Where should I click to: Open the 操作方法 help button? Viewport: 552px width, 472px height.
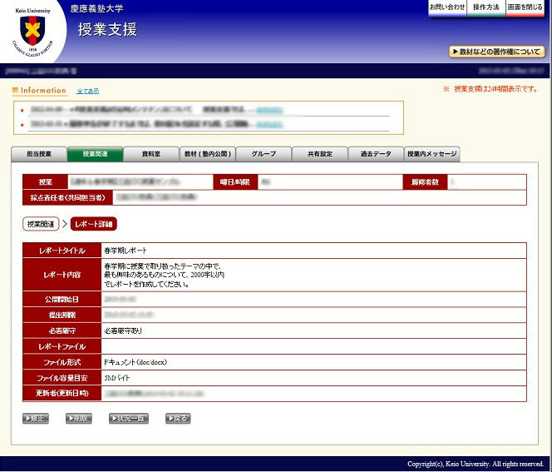[486, 7]
